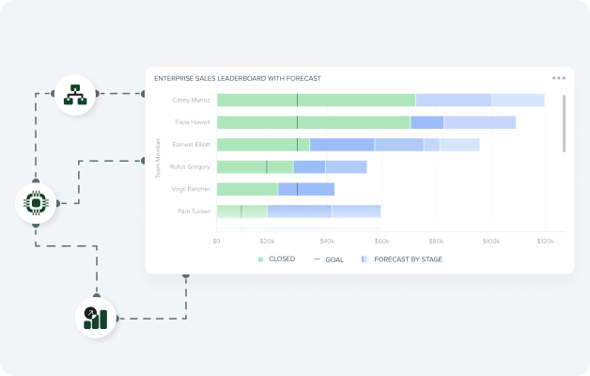Viewport: 590px width, 376px height.
Task: Toggle the Closed legend item
Action: (276, 258)
